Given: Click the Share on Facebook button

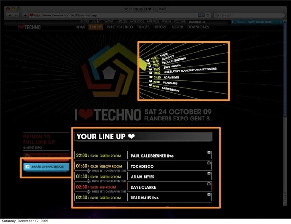Looking at the screenshot, I should pyautogui.click(x=46, y=167).
